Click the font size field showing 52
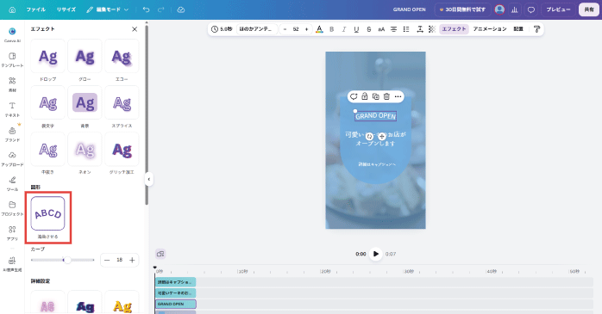This screenshot has width=602, height=314. [x=296, y=29]
